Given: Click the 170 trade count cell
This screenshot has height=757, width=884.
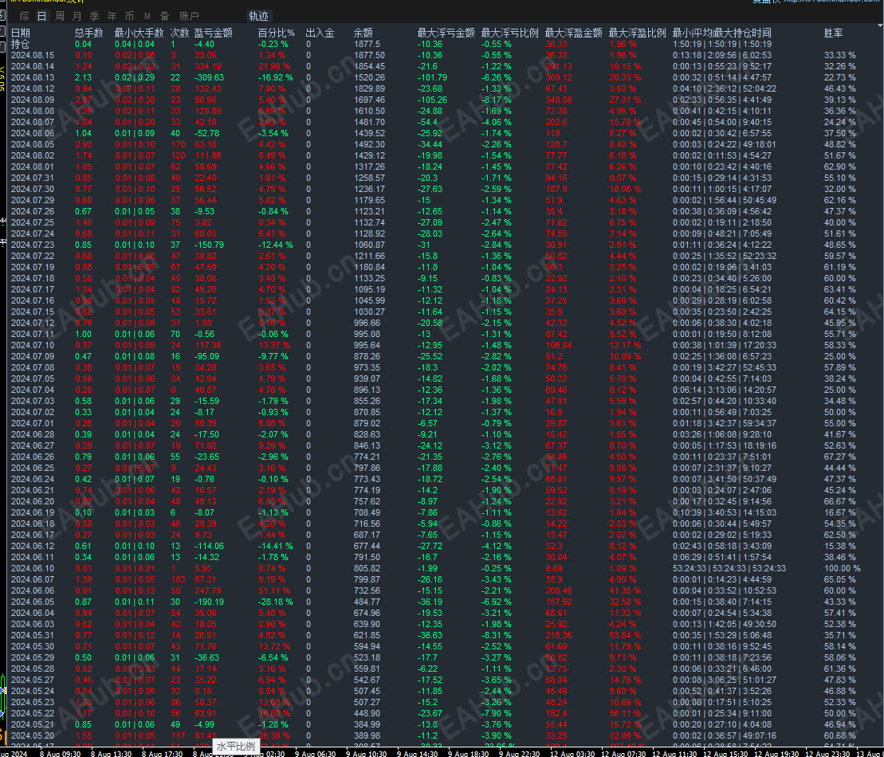Looking at the screenshot, I should pos(178,144).
